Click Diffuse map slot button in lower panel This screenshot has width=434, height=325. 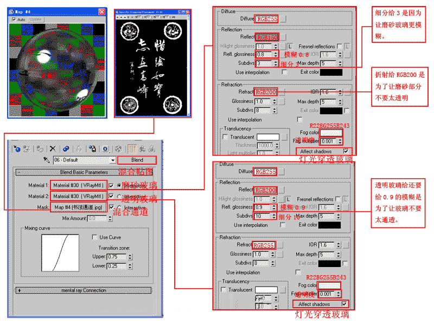(x=281, y=172)
